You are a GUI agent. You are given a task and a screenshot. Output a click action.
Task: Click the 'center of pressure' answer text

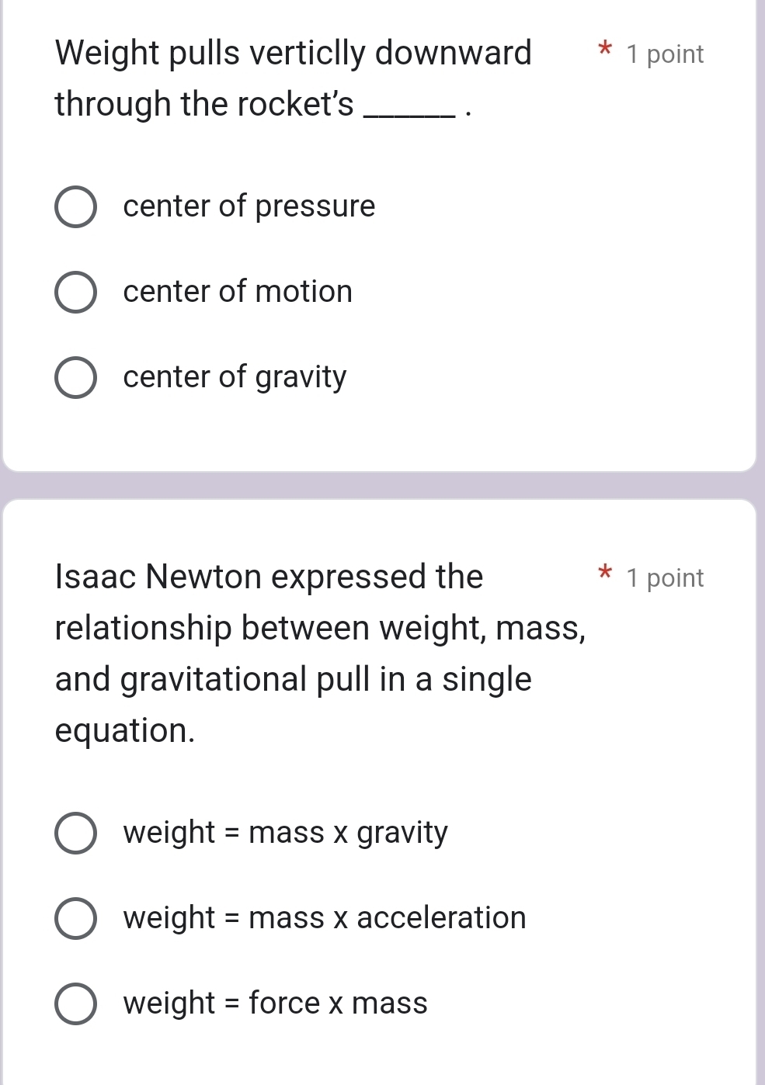(249, 206)
